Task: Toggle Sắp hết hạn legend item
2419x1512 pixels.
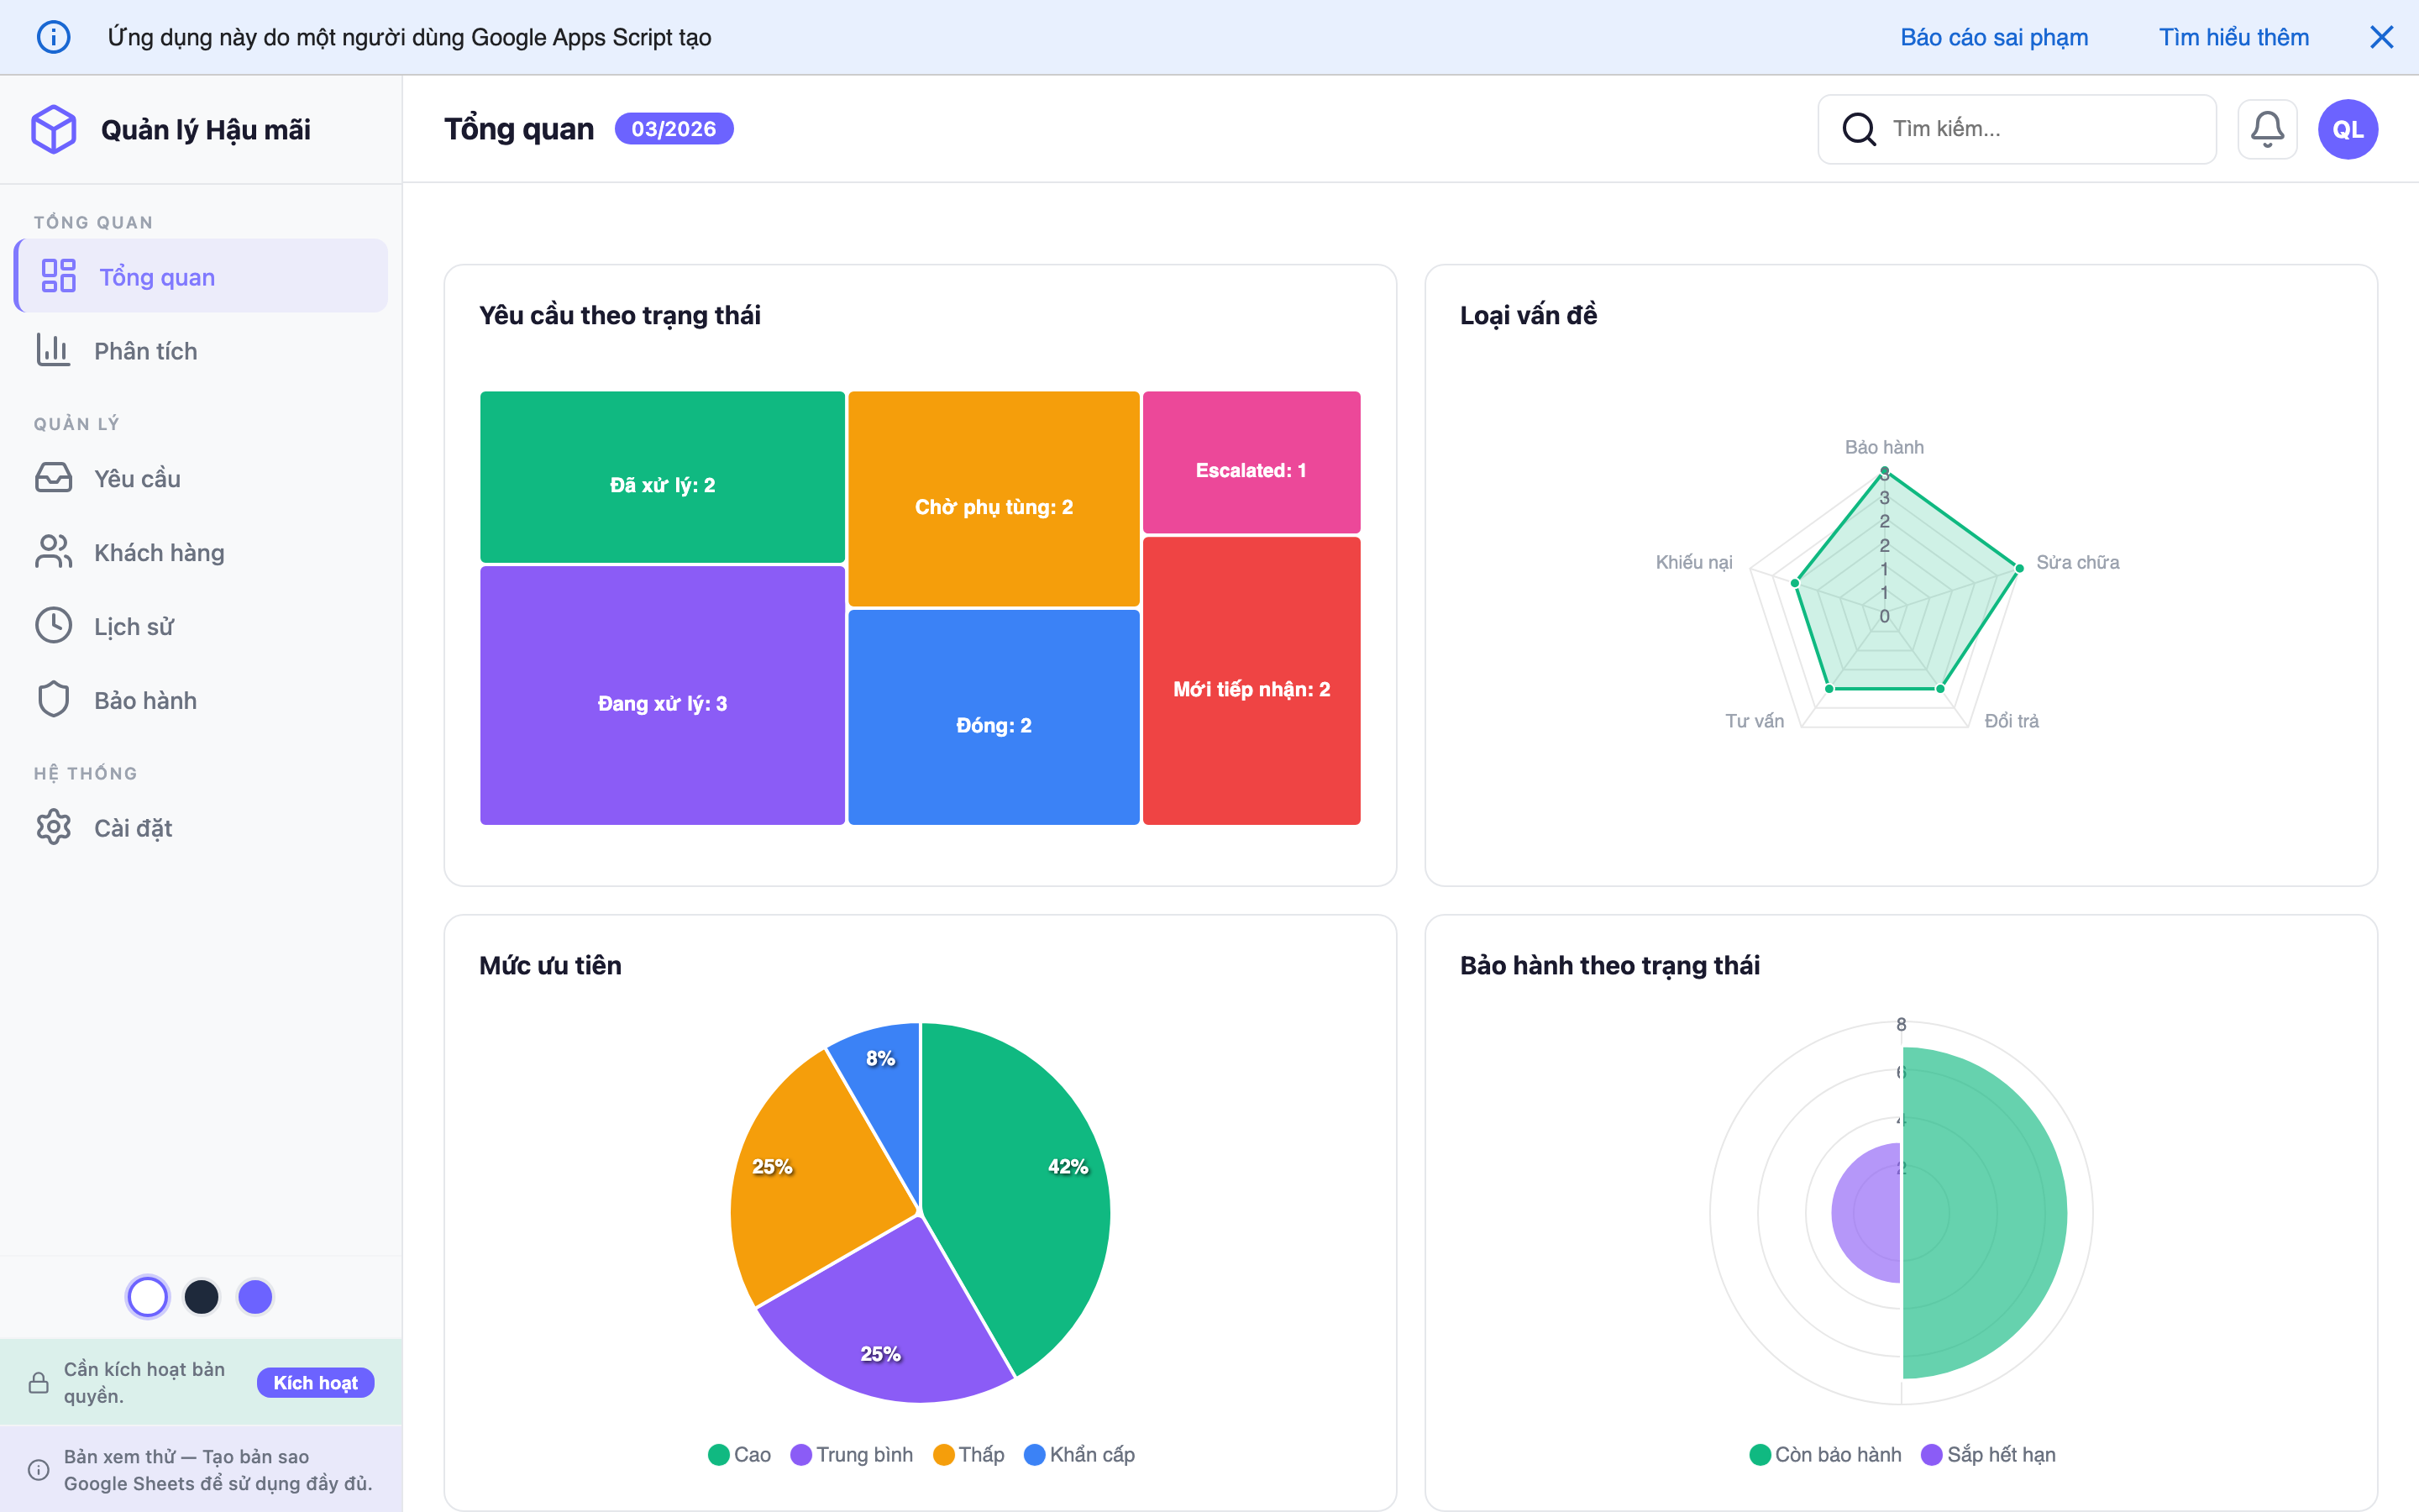Action: (1988, 1454)
